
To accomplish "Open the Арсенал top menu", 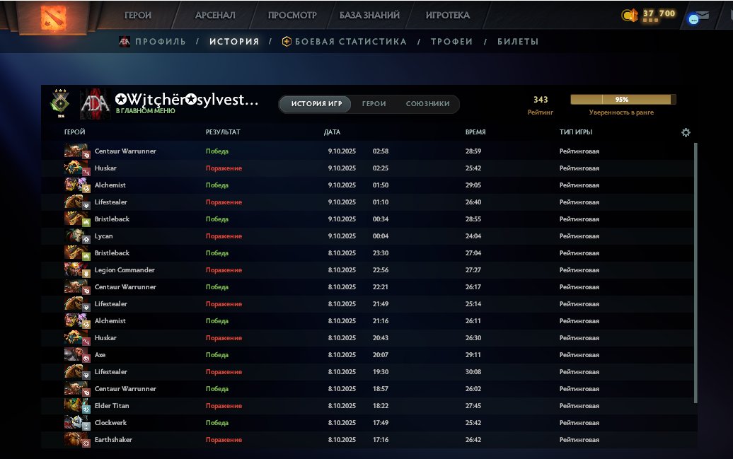I will click(x=216, y=15).
